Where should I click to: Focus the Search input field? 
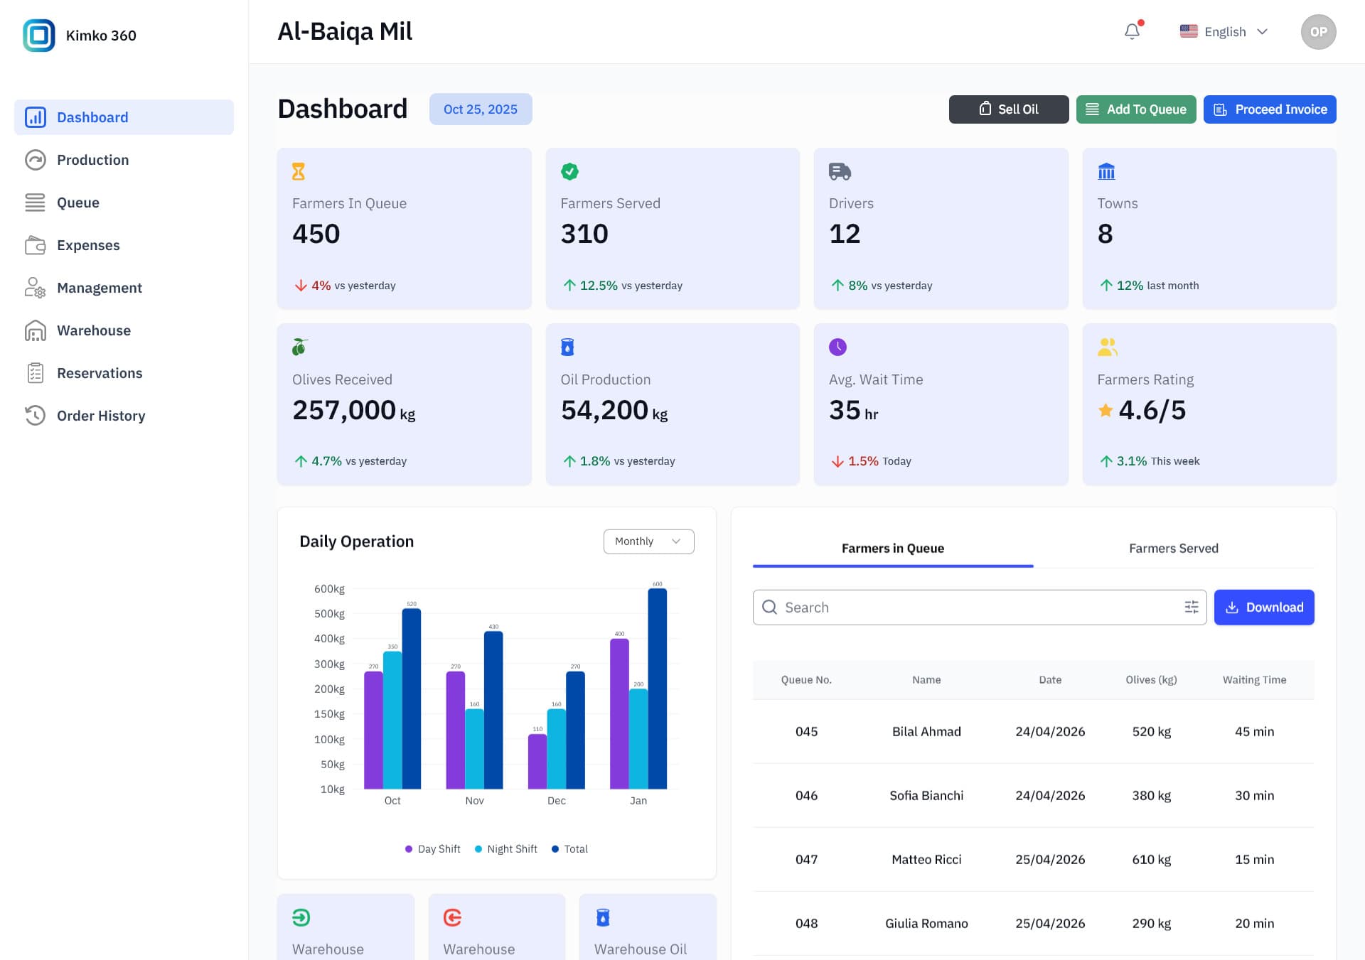click(x=979, y=607)
